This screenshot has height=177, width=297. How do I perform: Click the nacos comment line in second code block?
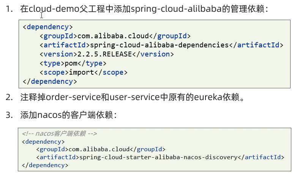coord(59,133)
